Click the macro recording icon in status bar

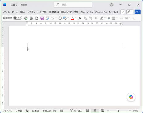[x=61, y=111]
